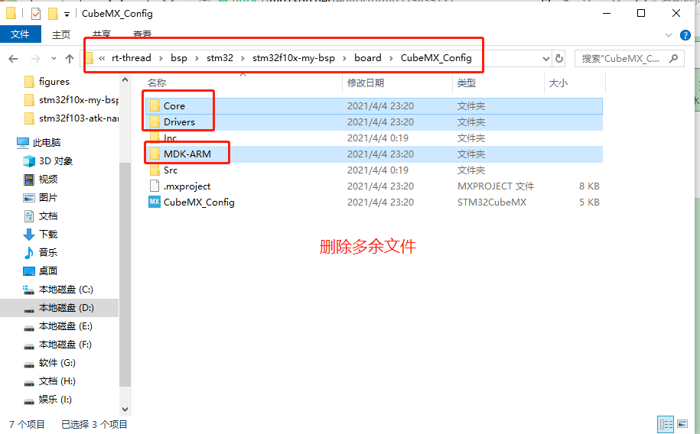Screen dimensions: 700x434
Task: Open Explorer help question mark icon
Action: (x=685, y=35)
